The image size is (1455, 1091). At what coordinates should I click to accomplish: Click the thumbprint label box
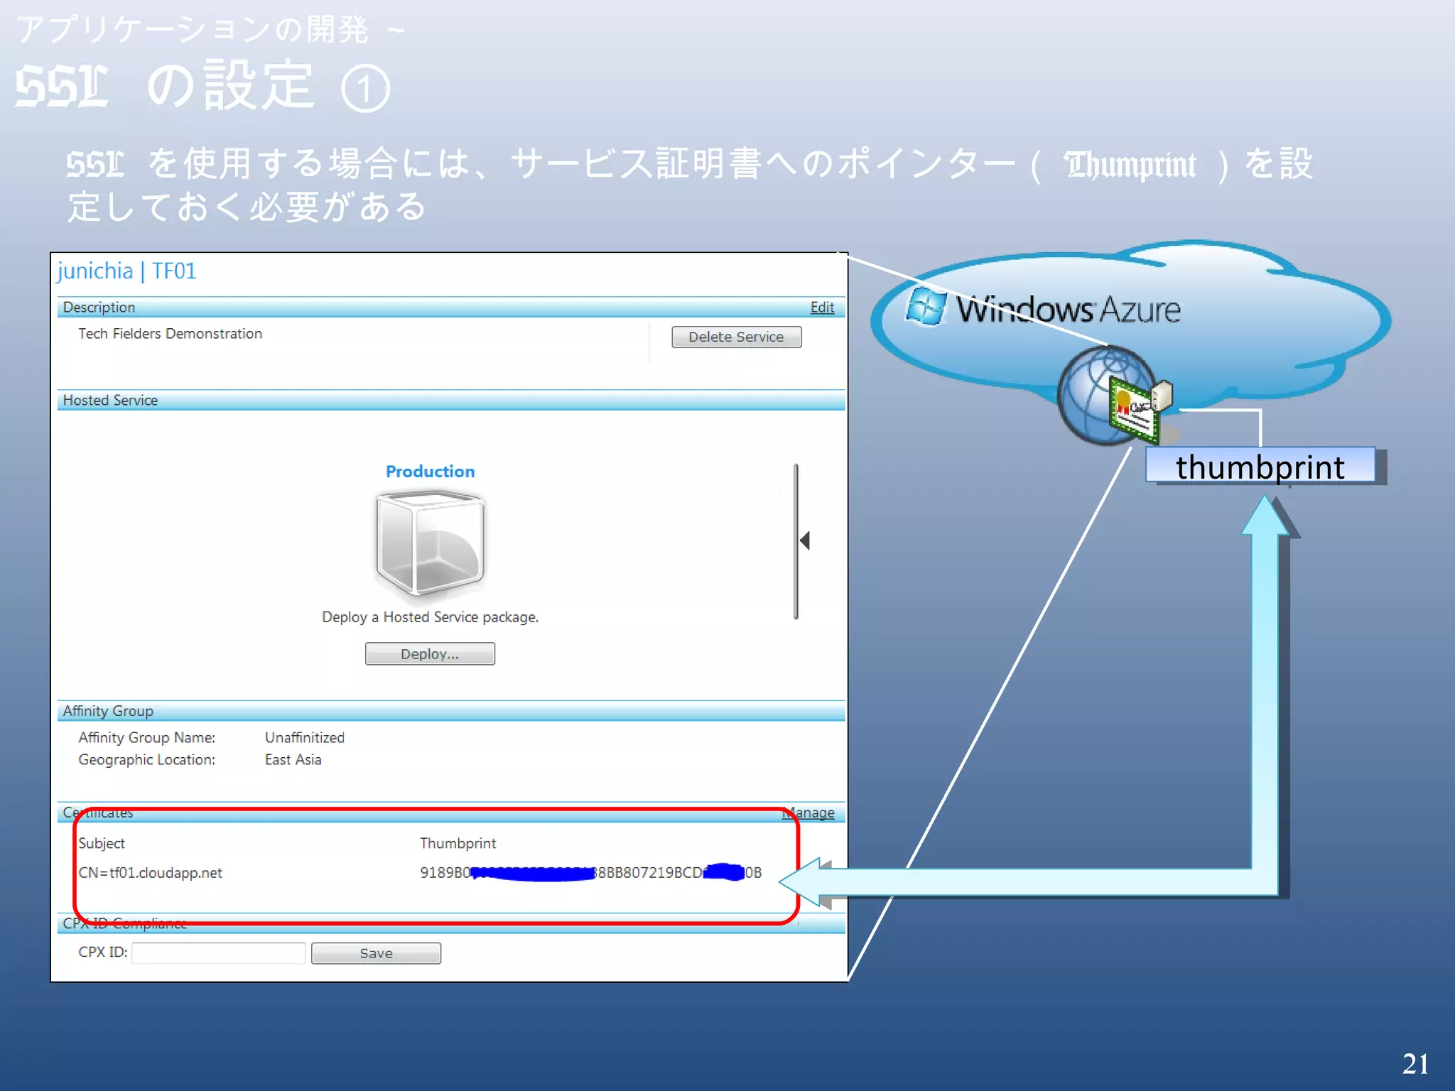[x=1260, y=466]
